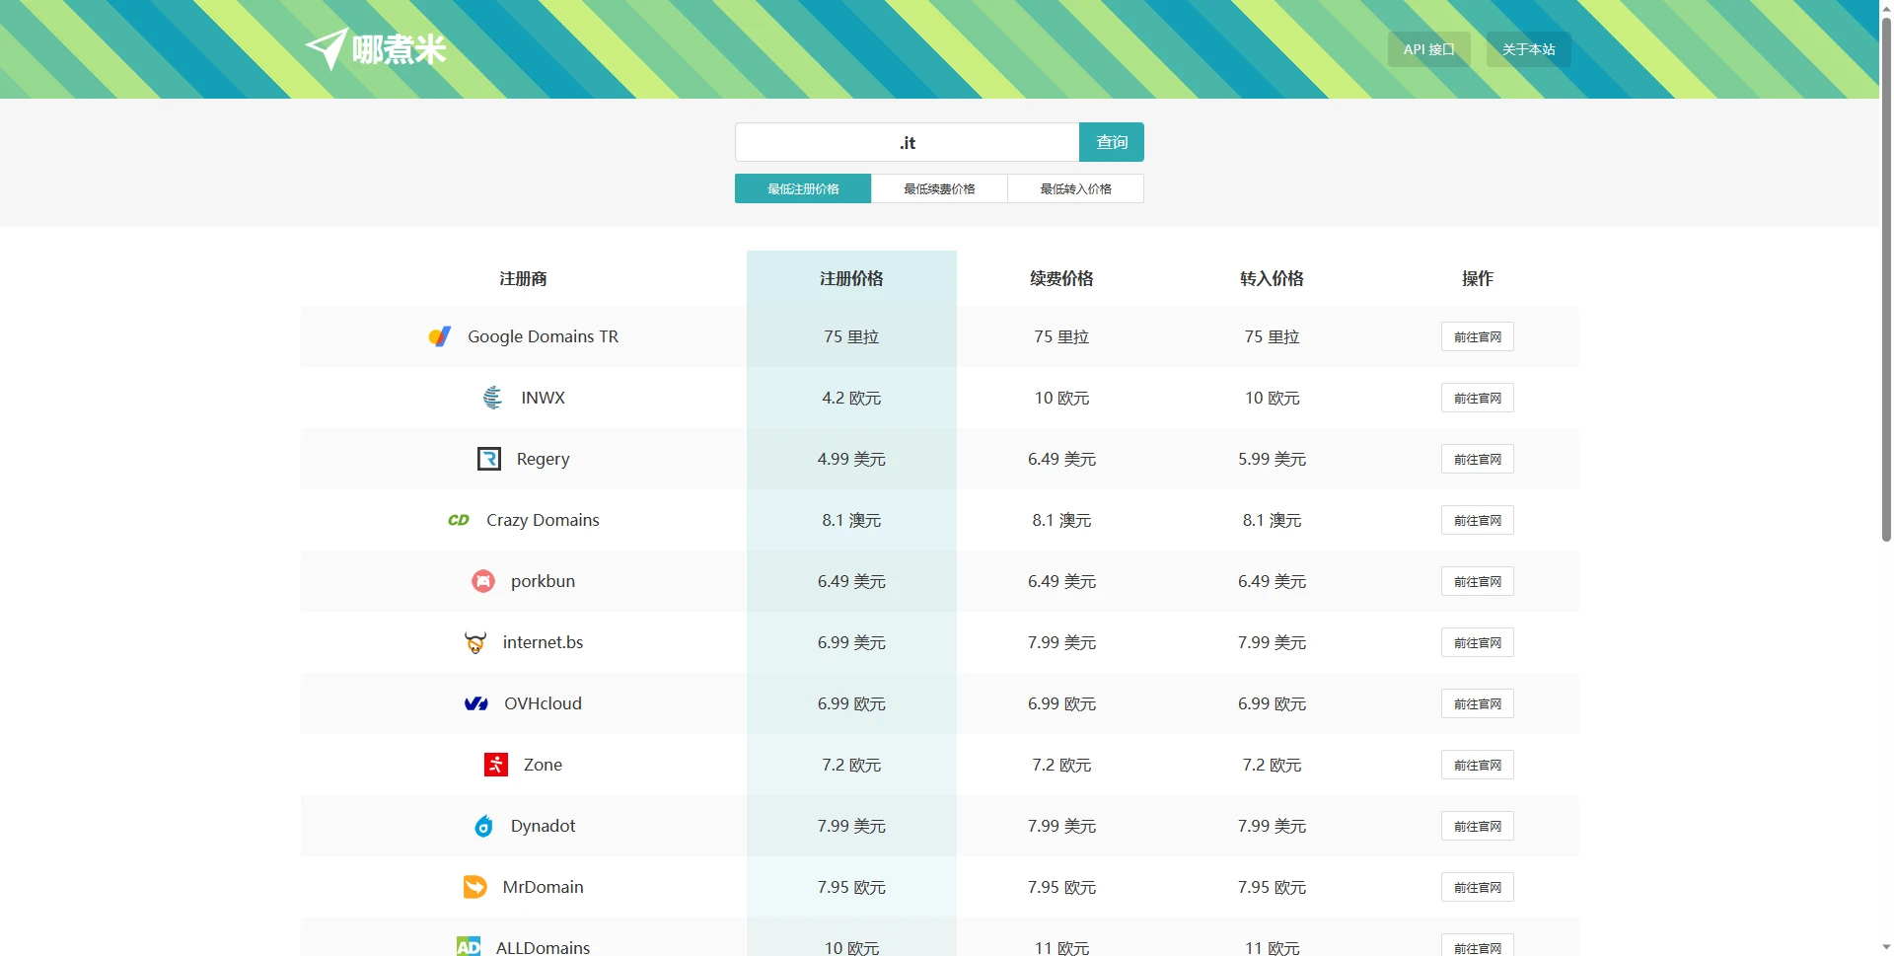Click the internet.bs bull icon

click(x=475, y=642)
